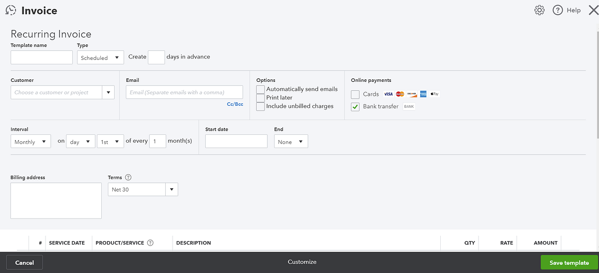
Task: Click the Mastercard logo
Action: click(x=400, y=94)
